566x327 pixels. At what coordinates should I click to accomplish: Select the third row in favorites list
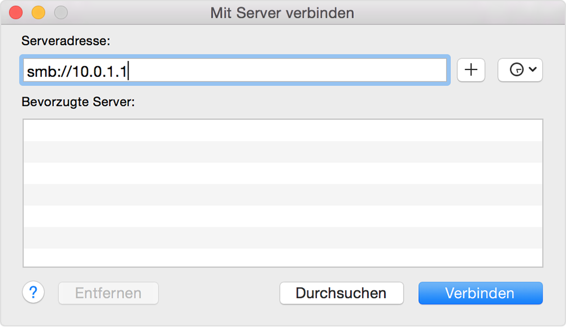(283, 173)
